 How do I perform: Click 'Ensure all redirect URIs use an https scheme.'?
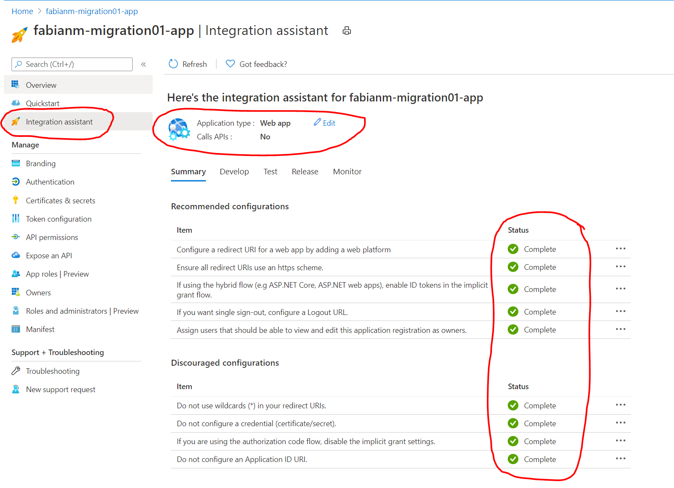[250, 268]
